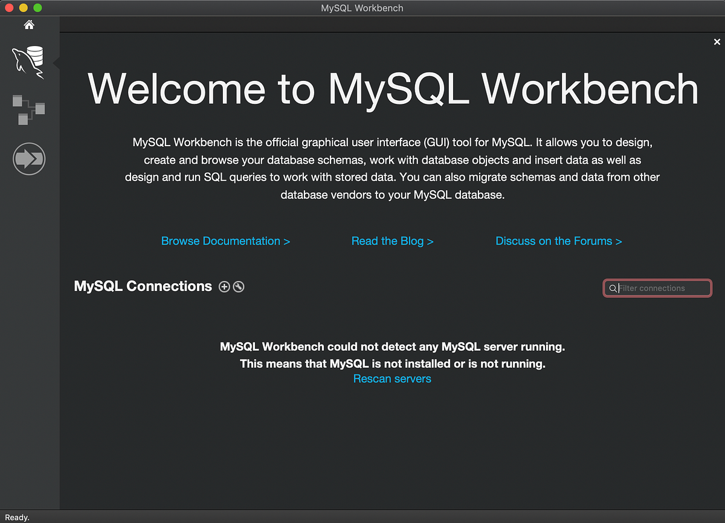This screenshot has height=523, width=725.
Task: Visit the Discuss on the Forums link
Action: 558,241
